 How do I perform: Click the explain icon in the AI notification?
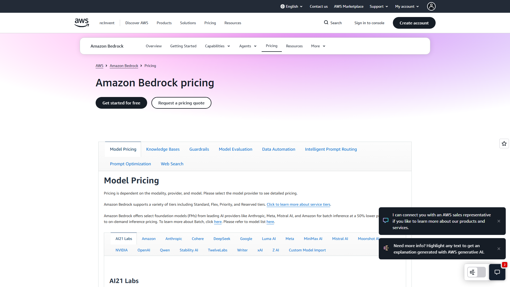pos(386,248)
